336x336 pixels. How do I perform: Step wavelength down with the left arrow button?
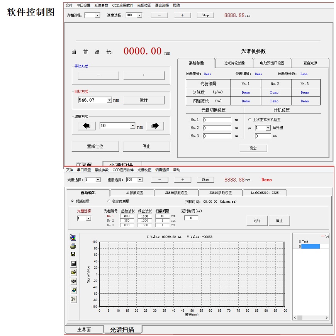(x=87, y=126)
